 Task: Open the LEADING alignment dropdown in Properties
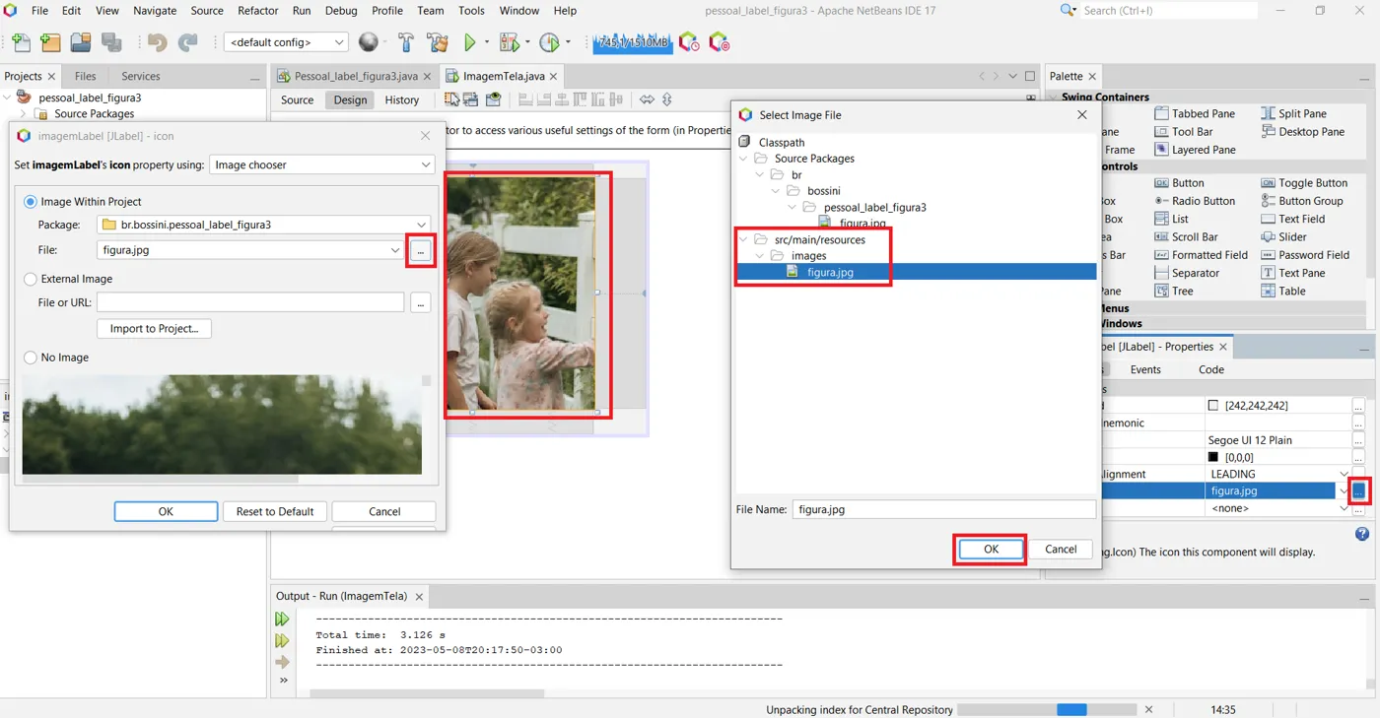click(x=1344, y=474)
